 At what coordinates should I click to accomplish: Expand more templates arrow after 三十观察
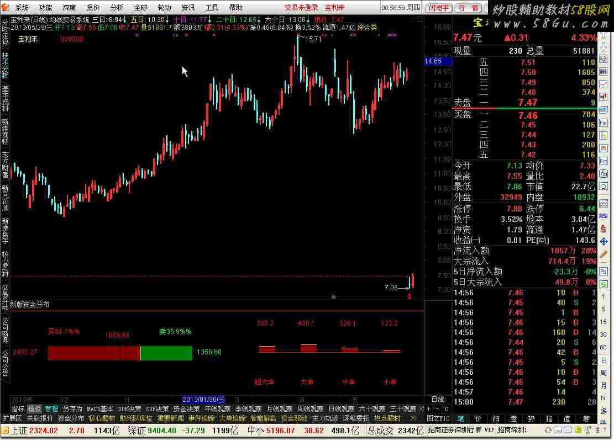coord(421,409)
